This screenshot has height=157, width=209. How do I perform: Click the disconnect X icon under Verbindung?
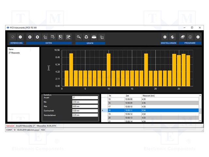click(x=20, y=37)
